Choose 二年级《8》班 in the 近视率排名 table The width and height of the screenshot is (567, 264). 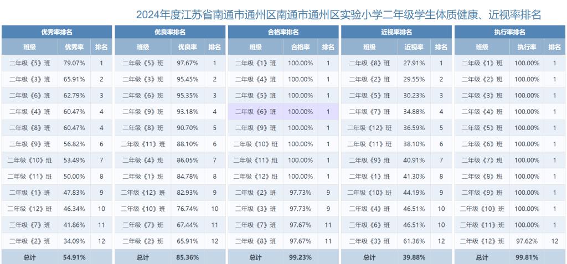point(369,63)
